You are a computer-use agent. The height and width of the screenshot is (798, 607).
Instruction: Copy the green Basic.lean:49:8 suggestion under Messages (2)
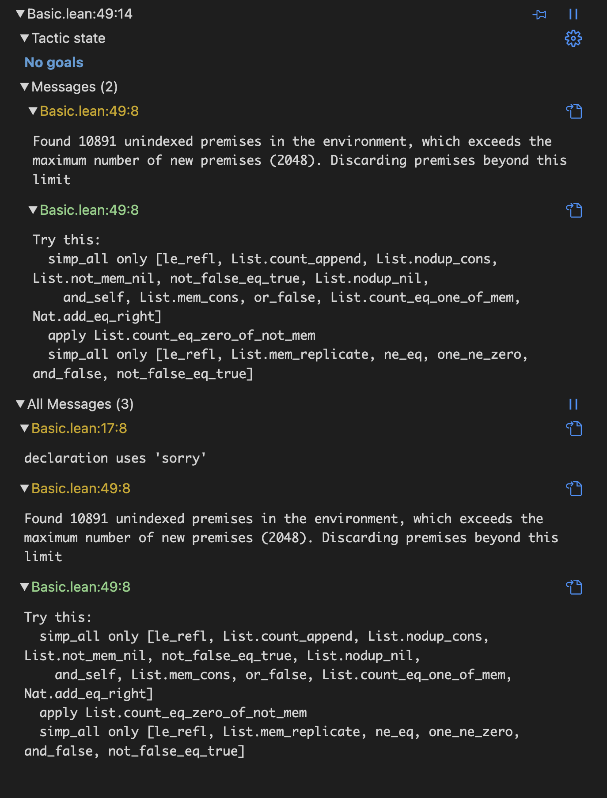(574, 210)
